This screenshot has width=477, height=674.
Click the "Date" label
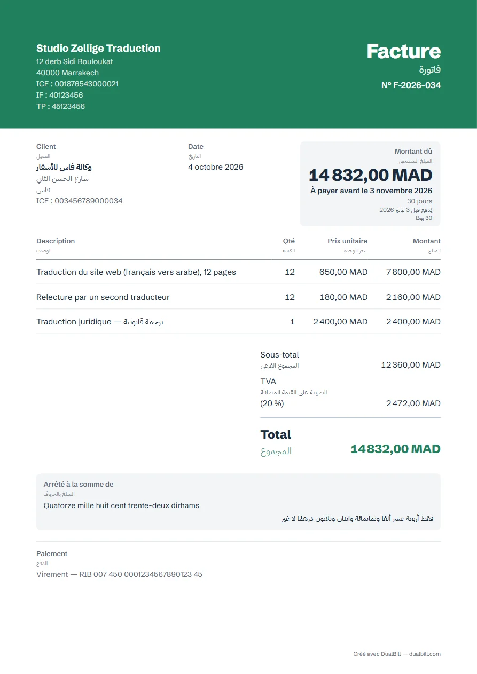coord(196,147)
